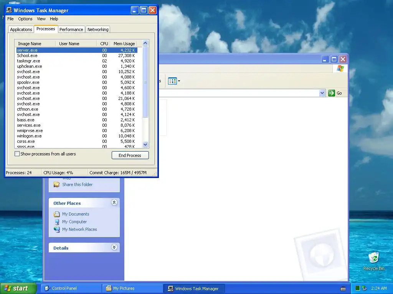Switch to the Networking tab
The image size is (393, 294).
pos(98,29)
